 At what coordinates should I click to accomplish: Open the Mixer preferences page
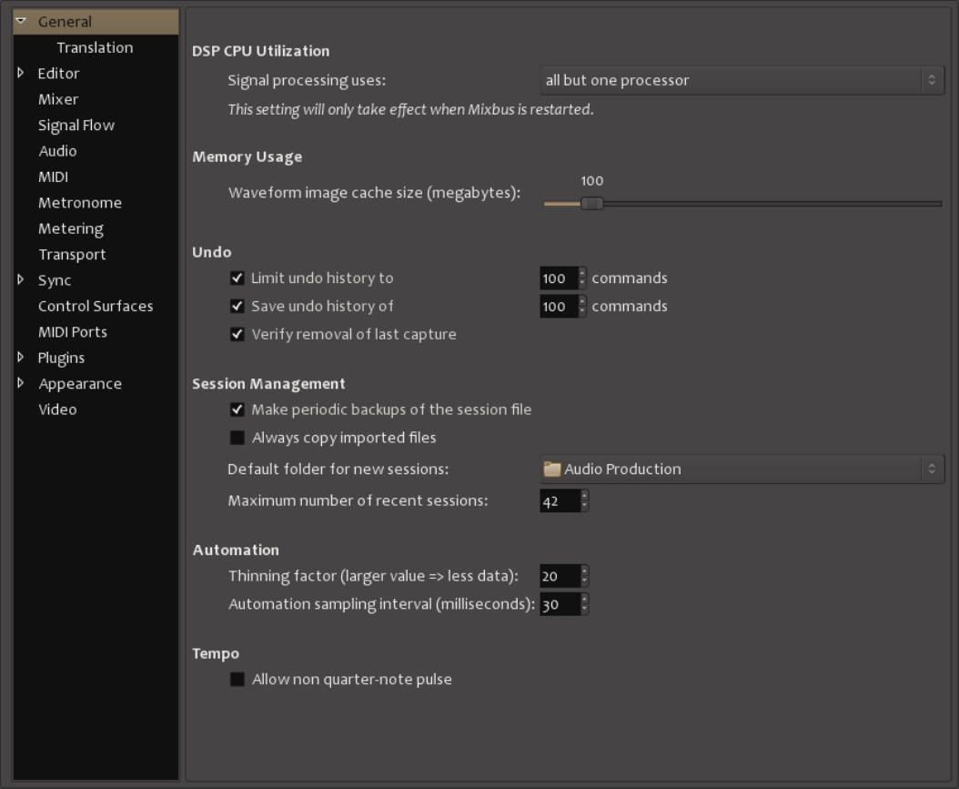58,99
